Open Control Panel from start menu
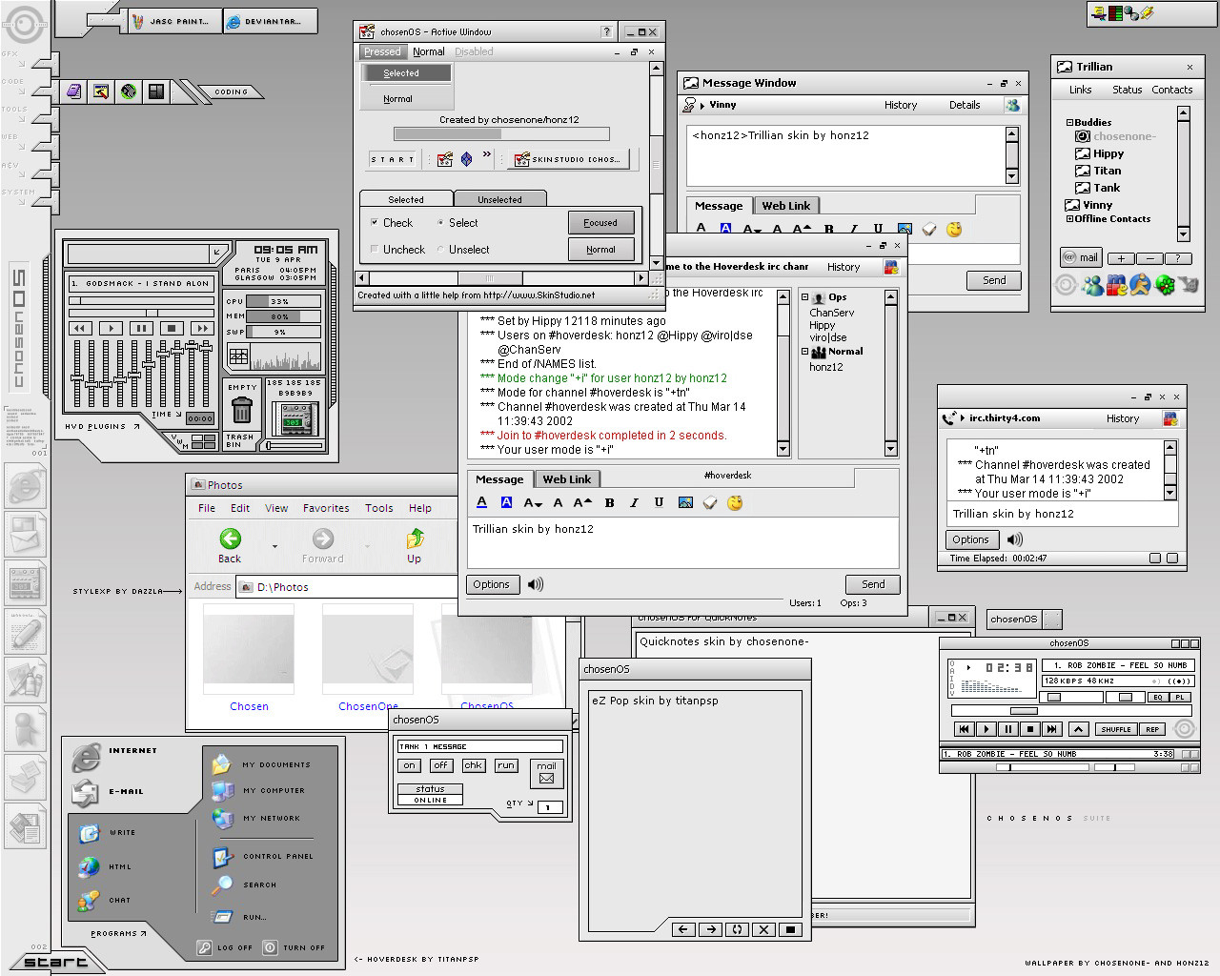 coord(263,856)
